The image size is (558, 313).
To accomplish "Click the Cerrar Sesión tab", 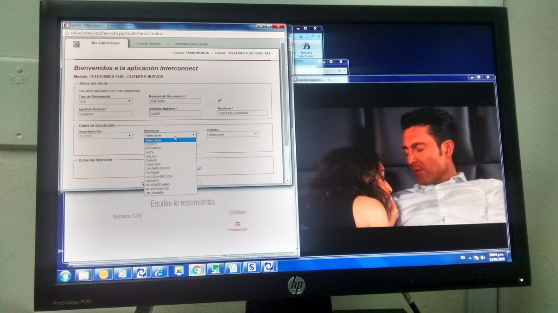I will point(148,44).
